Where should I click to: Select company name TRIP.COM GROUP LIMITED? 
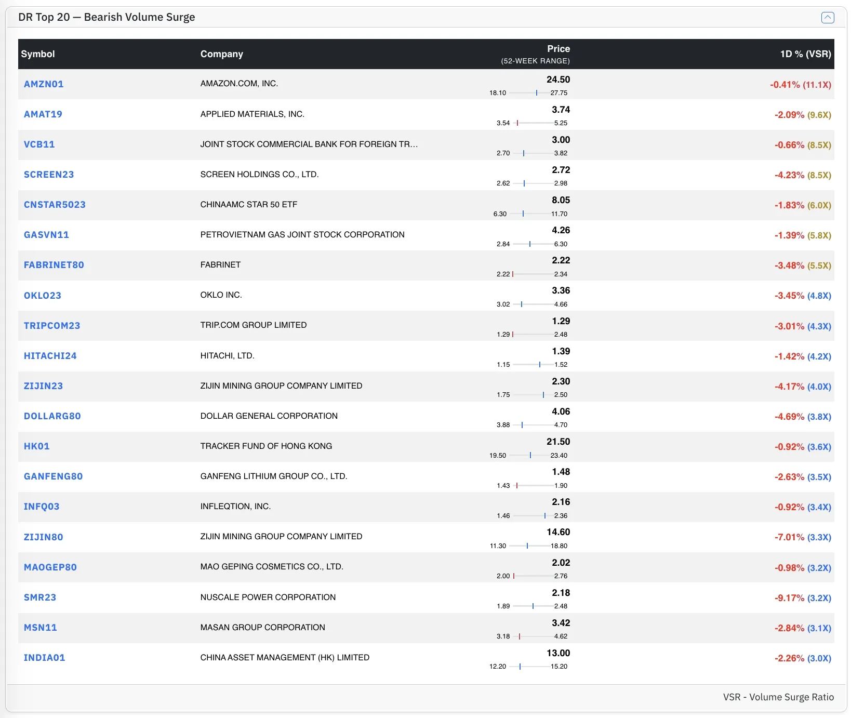pyautogui.click(x=254, y=325)
